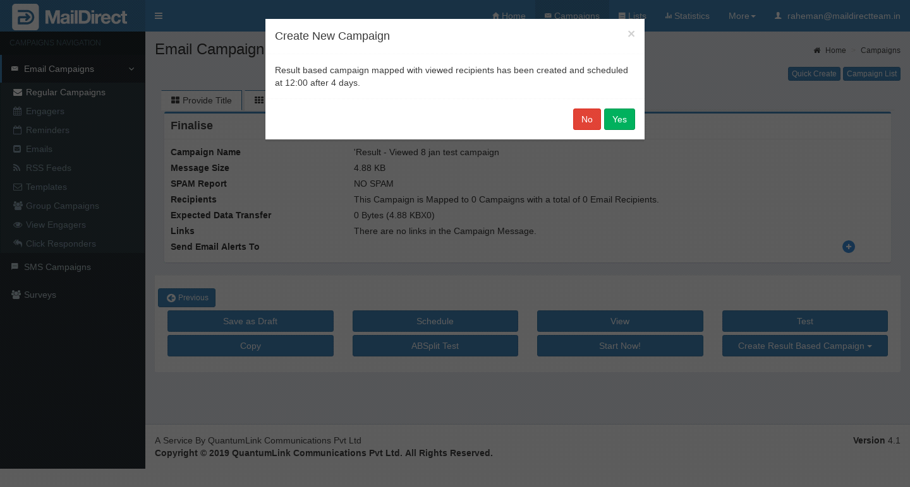Switch to the Provide Title tab
The height and width of the screenshot is (487, 910).
(202, 100)
